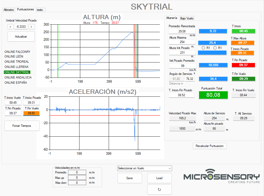
Task: Click the red T.Fin Picado time 09:37
Action: point(244,65)
